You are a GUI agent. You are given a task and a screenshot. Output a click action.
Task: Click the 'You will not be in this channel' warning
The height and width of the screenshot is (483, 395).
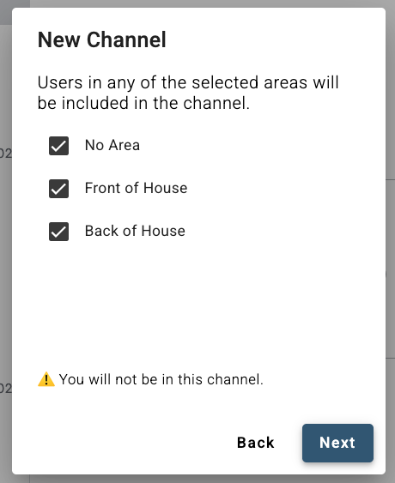[x=161, y=379]
